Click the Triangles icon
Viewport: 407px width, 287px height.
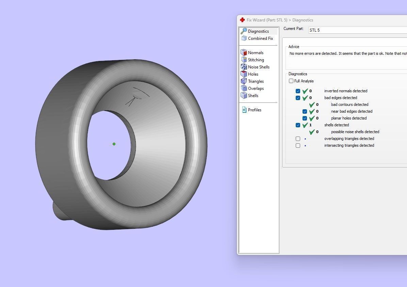pyautogui.click(x=244, y=81)
